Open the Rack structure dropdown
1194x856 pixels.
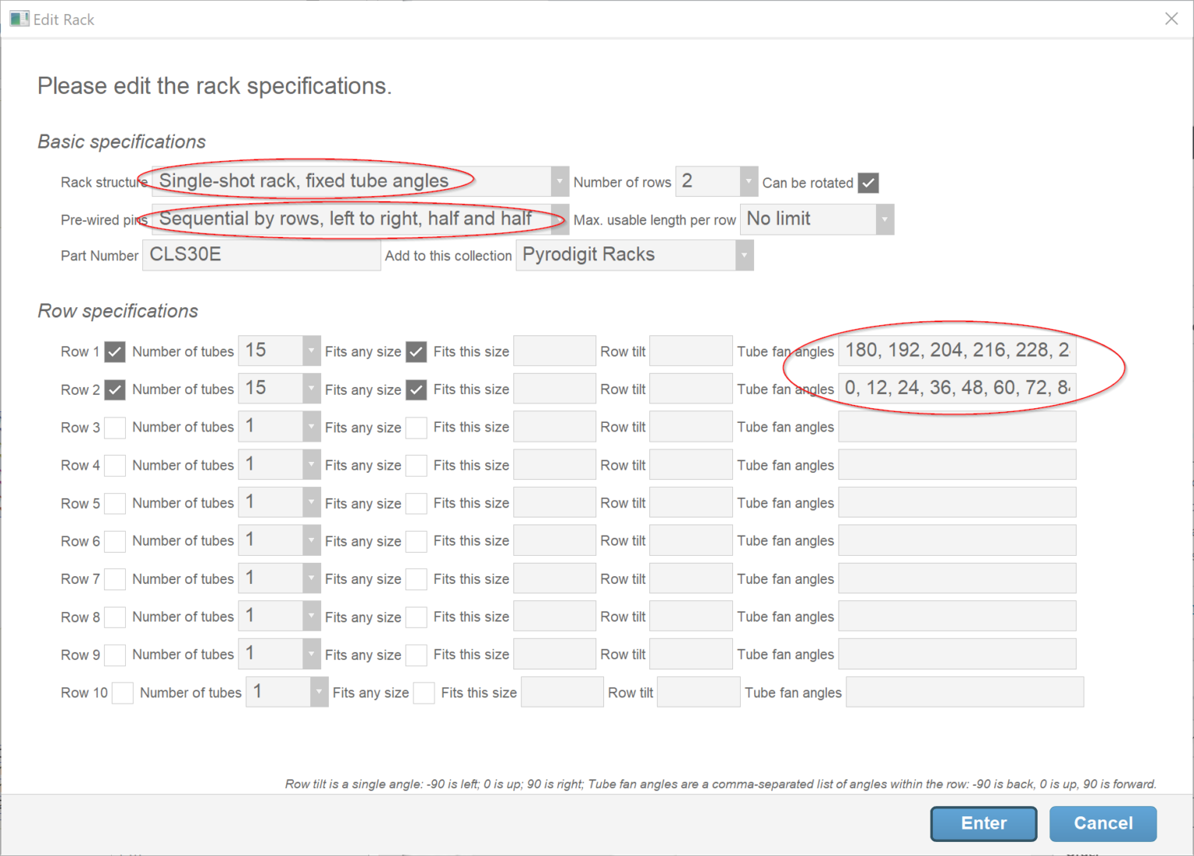point(559,182)
